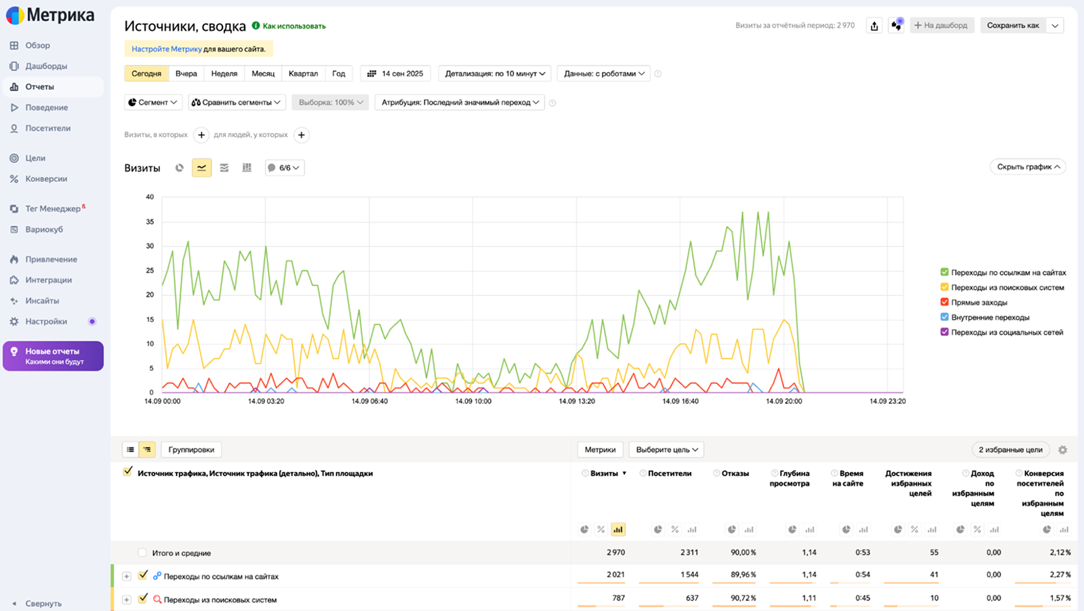Open the Данные: с роботами dropdown
1084x611 pixels.
[x=604, y=74]
